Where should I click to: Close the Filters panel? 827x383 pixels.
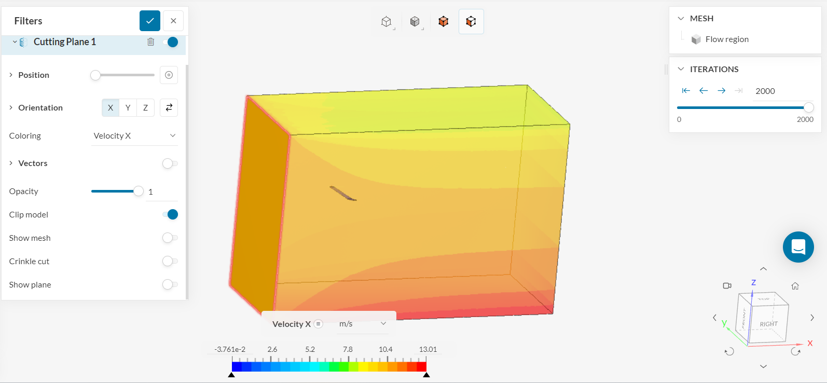[x=173, y=21]
